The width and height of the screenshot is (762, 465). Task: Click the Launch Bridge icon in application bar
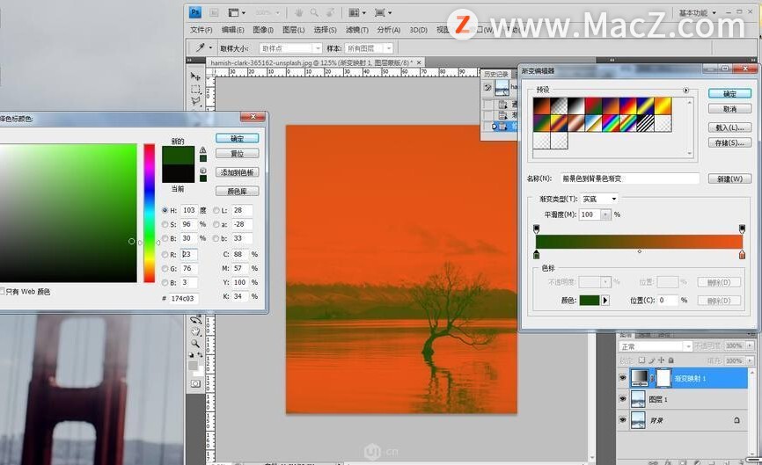(214, 12)
